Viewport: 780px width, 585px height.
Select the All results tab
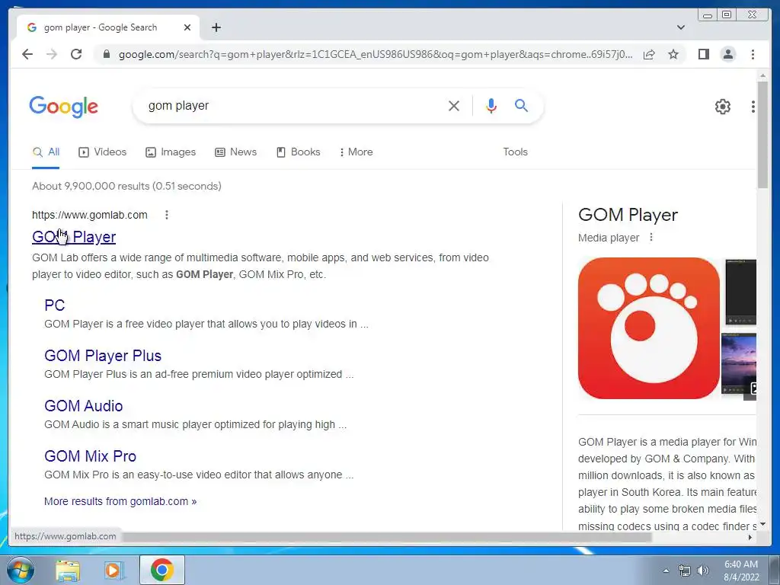[x=46, y=152]
